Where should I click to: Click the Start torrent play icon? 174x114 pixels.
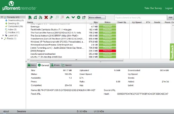coord(51,17)
